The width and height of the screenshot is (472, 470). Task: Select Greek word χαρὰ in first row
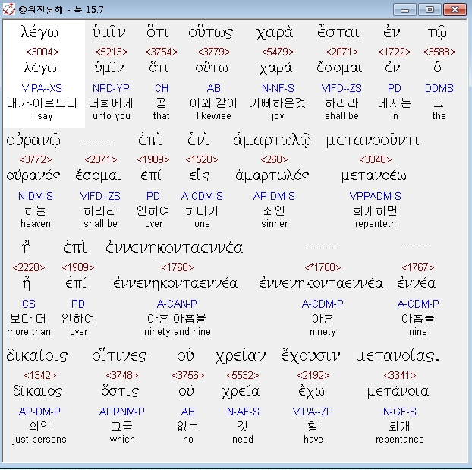point(275,33)
